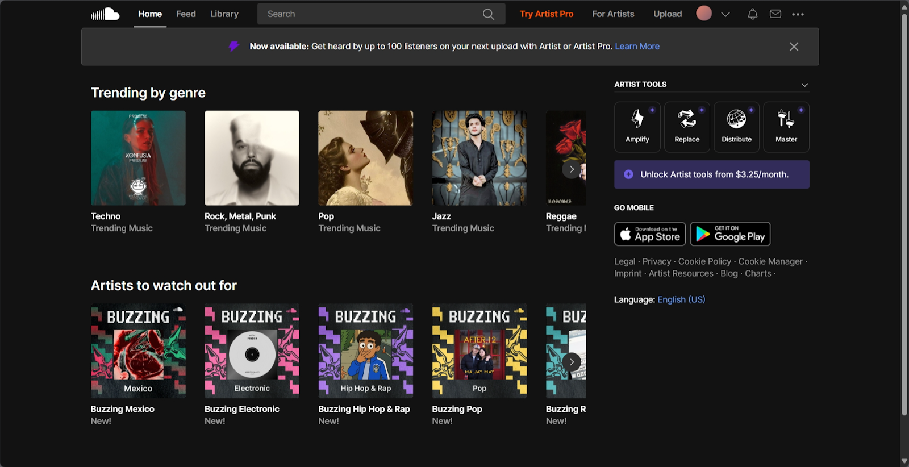Click the Reggae title text
Image resolution: width=909 pixels, height=467 pixels.
coord(561,216)
